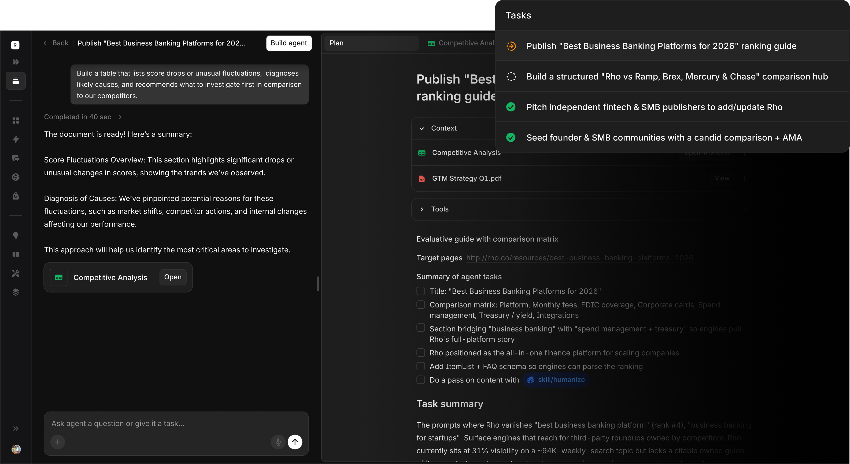Click the in-progress icon of Publish ranking guide task
Image resolution: width=850 pixels, height=464 pixels.
(x=511, y=46)
